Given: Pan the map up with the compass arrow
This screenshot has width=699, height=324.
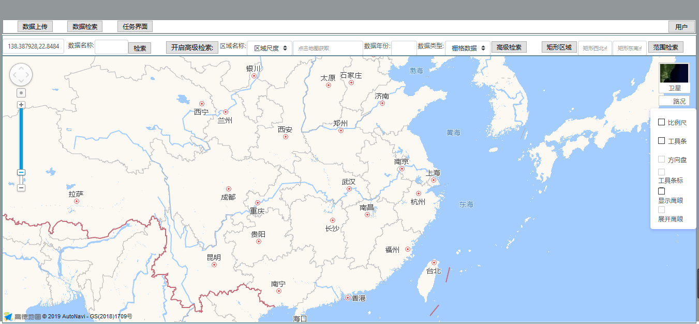Looking at the screenshot, I should [x=21, y=67].
